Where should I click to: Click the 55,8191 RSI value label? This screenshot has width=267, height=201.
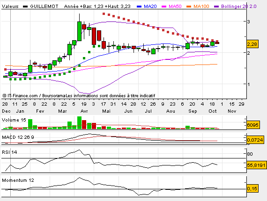tap(256, 165)
